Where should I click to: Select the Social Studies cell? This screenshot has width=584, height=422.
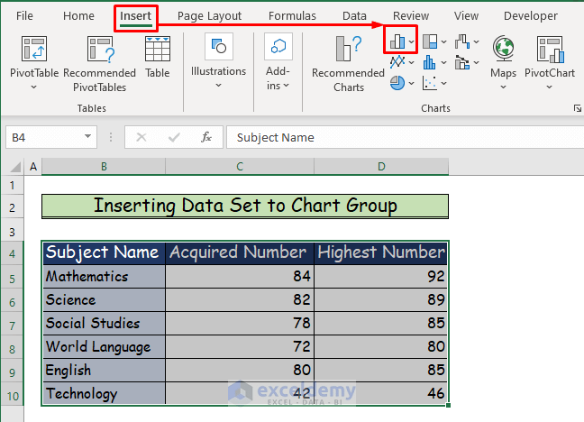point(104,323)
